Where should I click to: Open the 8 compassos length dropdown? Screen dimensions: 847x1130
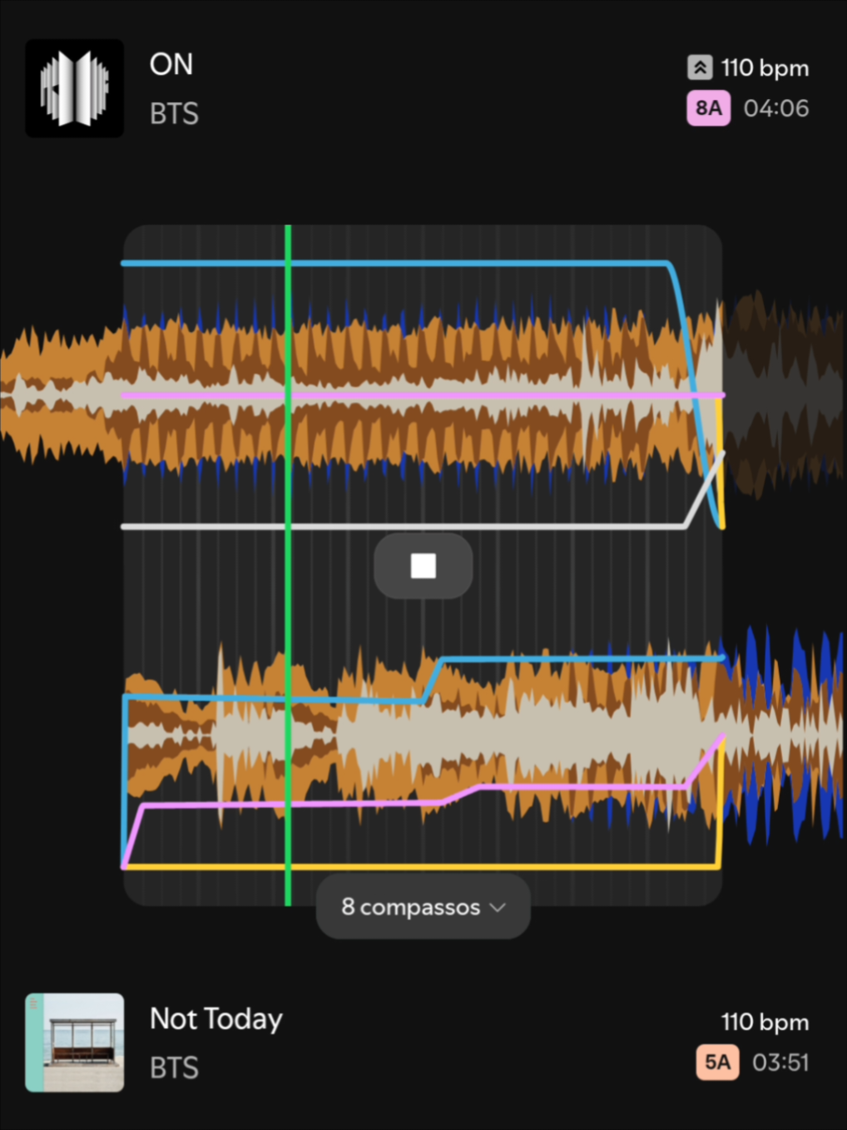click(423, 906)
